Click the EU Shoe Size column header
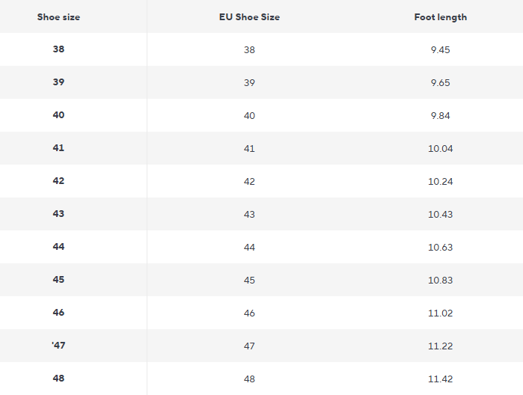The height and width of the screenshot is (395, 523). [249, 16]
